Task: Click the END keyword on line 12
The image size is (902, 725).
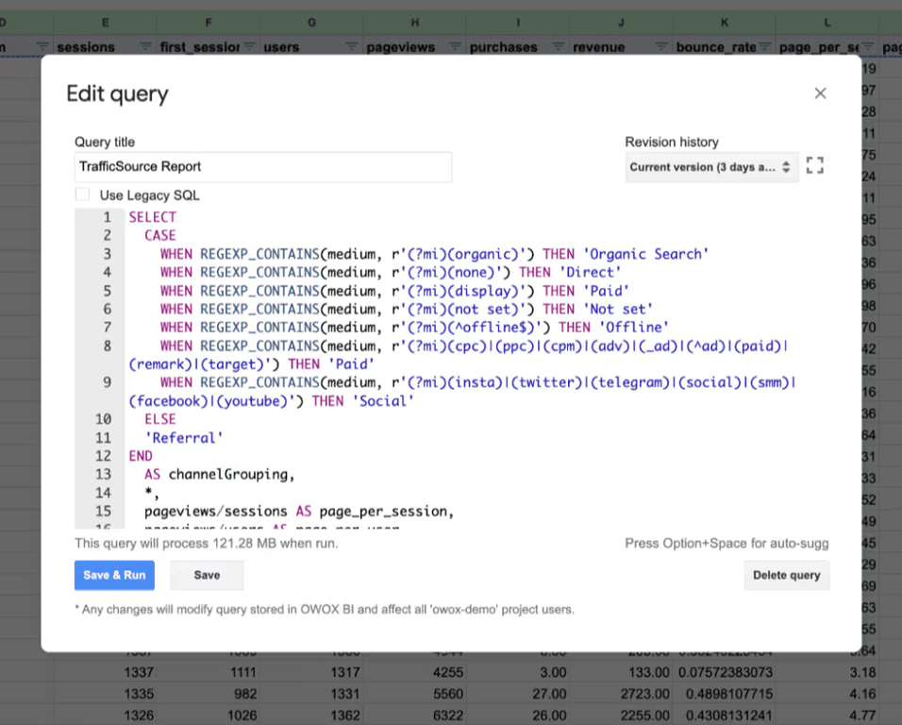Action: [x=141, y=456]
